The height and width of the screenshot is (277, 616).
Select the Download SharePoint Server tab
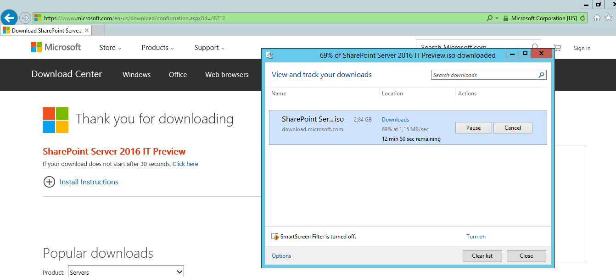(46, 30)
